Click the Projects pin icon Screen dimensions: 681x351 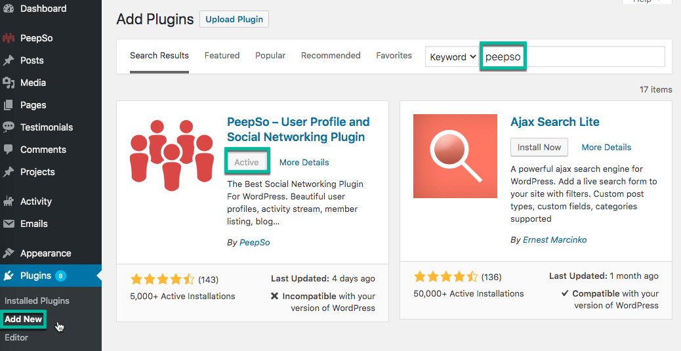pyautogui.click(x=9, y=172)
